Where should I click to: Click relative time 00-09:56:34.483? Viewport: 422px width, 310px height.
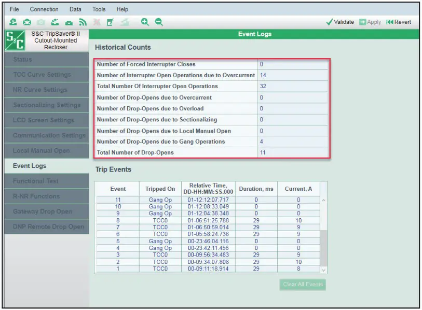pyautogui.click(x=208, y=255)
